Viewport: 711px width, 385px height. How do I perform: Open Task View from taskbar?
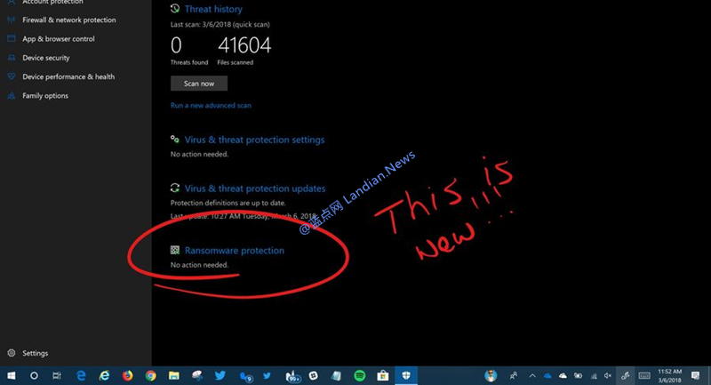57,375
